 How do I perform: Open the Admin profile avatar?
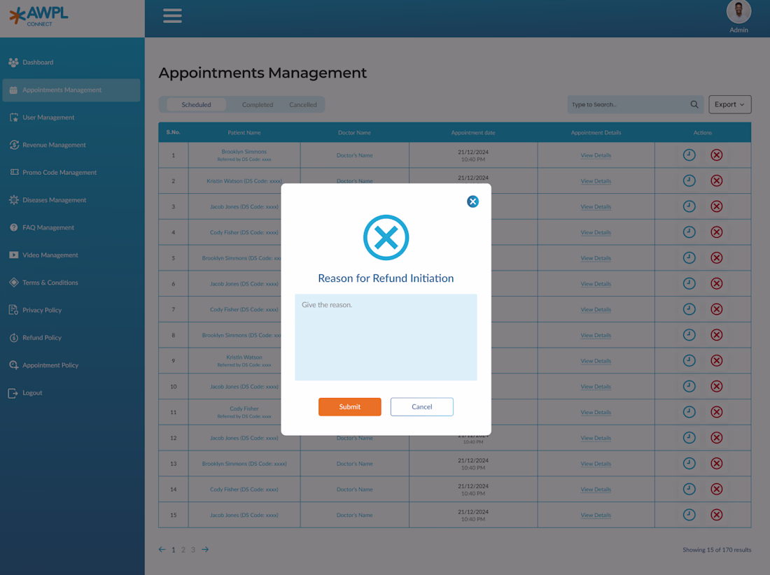click(738, 12)
